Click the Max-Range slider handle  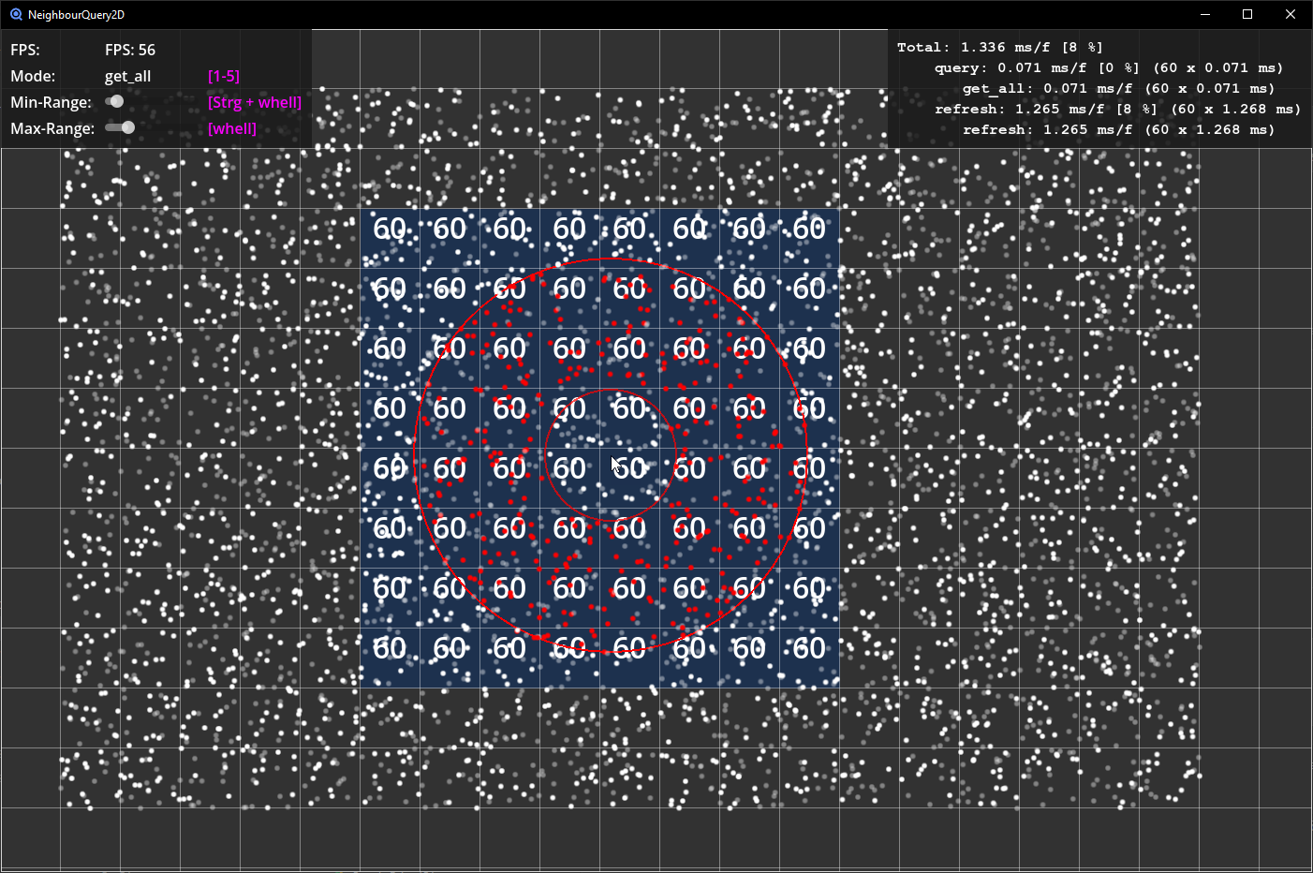coord(127,127)
